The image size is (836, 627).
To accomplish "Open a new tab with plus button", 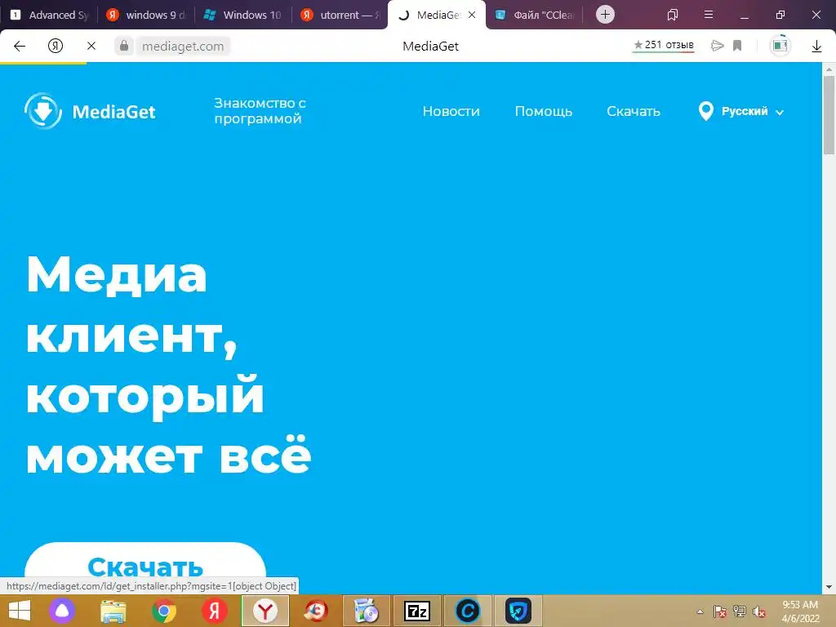I will point(605,15).
